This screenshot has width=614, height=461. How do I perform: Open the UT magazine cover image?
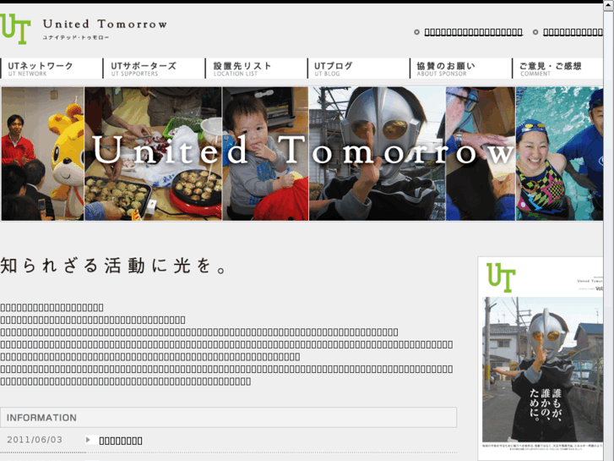[x=541, y=359]
